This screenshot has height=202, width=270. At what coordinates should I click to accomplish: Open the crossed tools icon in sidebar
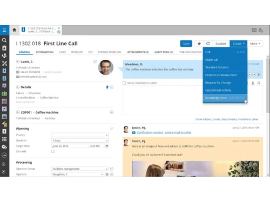click(x=4, y=63)
